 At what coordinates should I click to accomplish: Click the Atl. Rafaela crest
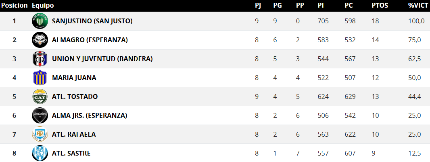(x=40, y=134)
